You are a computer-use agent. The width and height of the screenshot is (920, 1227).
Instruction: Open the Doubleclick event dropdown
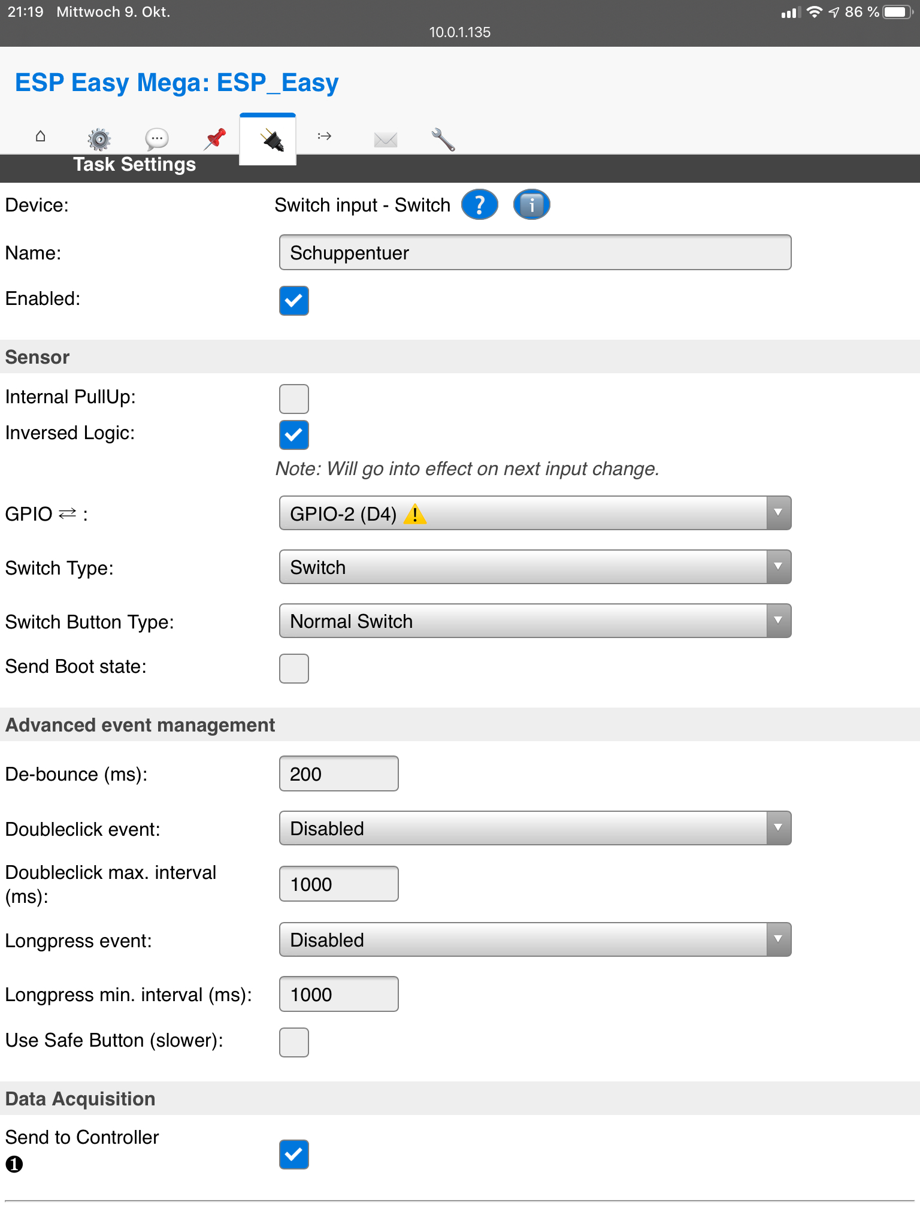535,828
